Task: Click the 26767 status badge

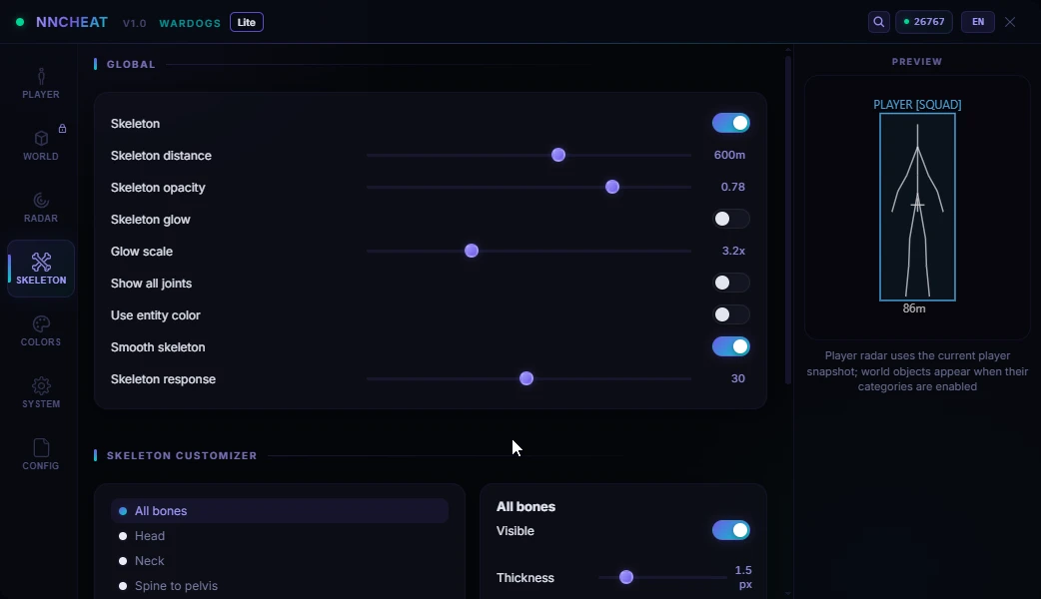Action: [924, 22]
